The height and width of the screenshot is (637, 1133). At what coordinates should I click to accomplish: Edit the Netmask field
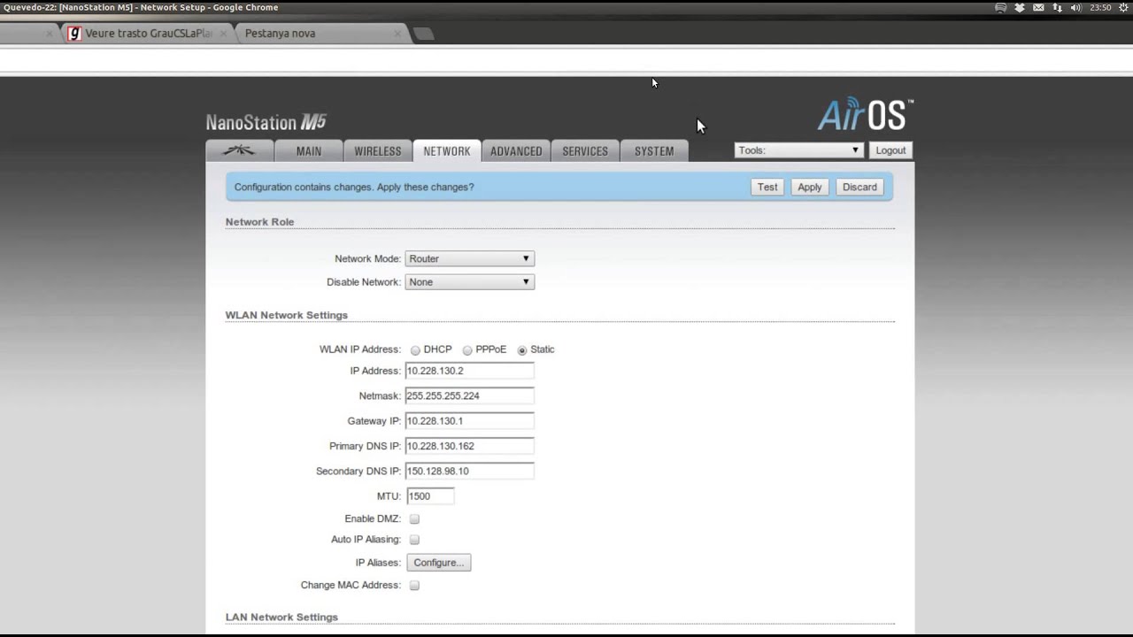[469, 395]
